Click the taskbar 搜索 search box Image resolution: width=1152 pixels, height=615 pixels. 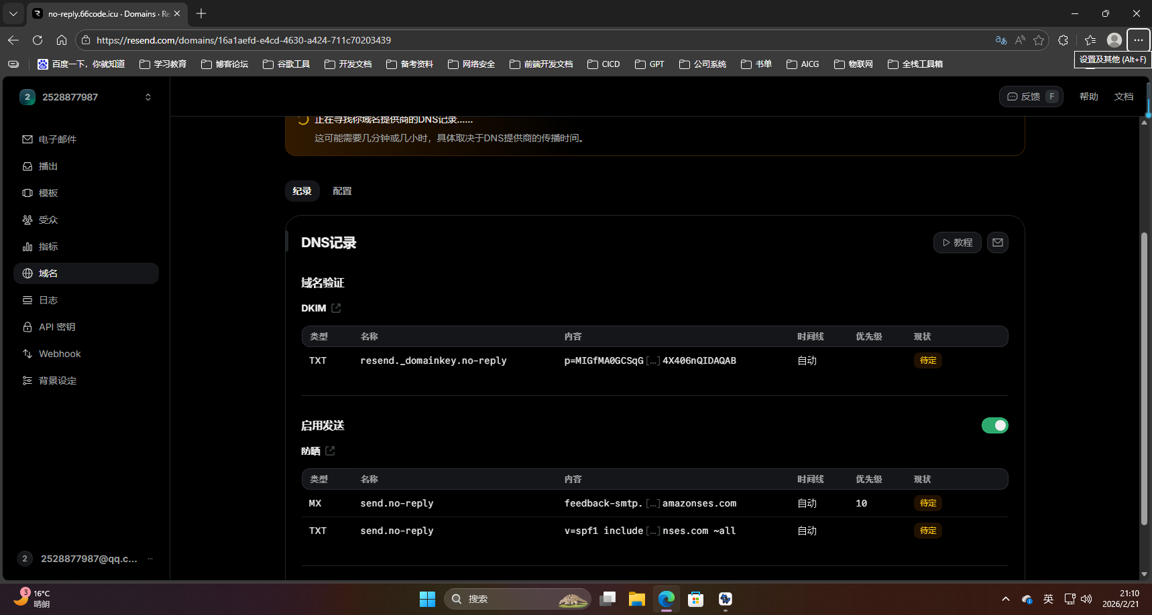(x=517, y=599)
